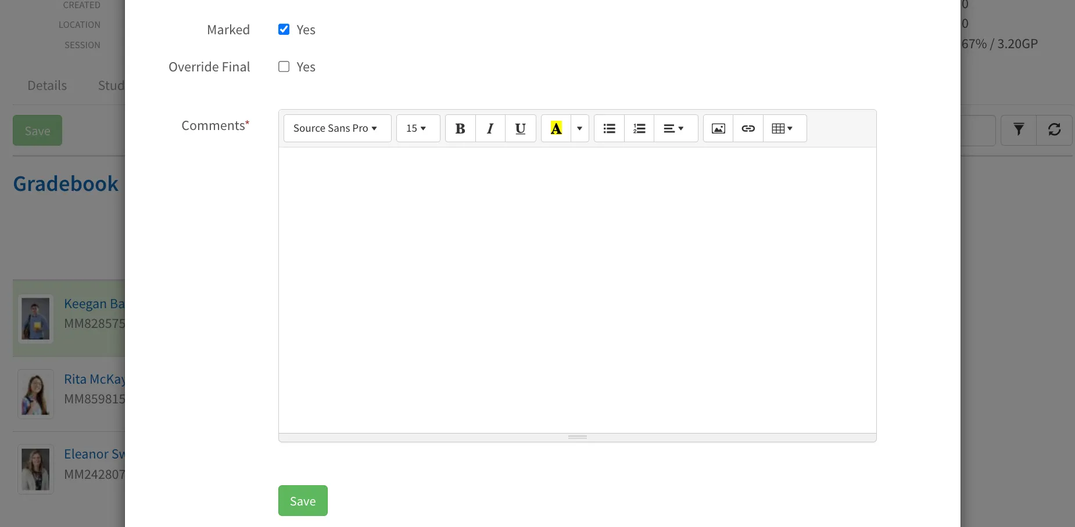This screenshot has width=1075, height=527.
Task: Open the text color options arrow
Action: click(x=580, y=128)
